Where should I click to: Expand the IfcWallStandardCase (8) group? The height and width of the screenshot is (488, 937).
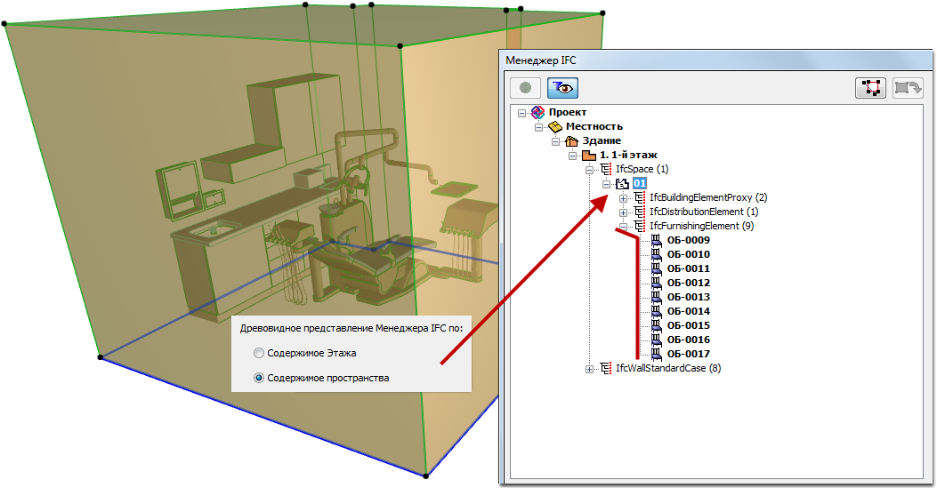click(x=589, y=369)
